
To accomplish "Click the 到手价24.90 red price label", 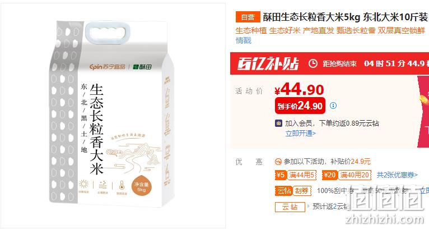I will 300,106.
